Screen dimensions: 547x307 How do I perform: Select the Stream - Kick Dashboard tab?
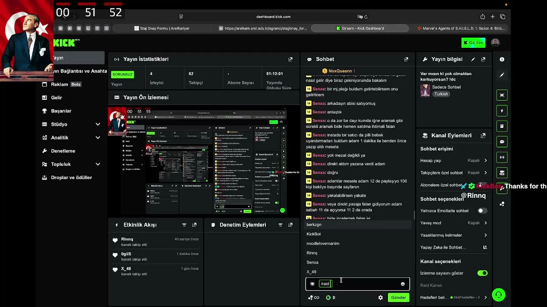[359, 29]
